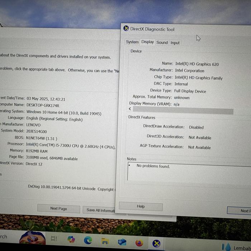
Task: Switch to the System tab
Action: pos(132,42)
